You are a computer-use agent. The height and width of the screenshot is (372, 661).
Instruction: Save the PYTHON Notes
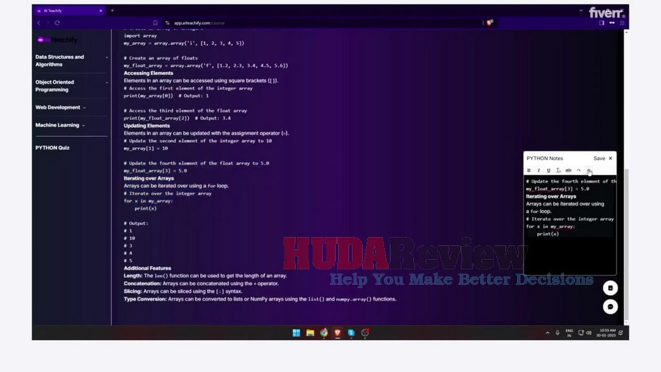click(599, 159)
